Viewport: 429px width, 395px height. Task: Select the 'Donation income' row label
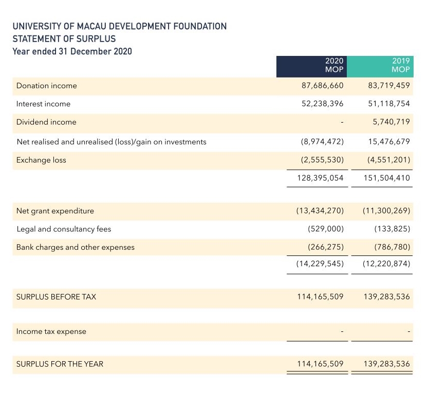(47, 86)
